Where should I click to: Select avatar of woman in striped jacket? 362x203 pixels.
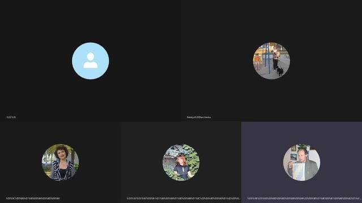click(61, 162)
